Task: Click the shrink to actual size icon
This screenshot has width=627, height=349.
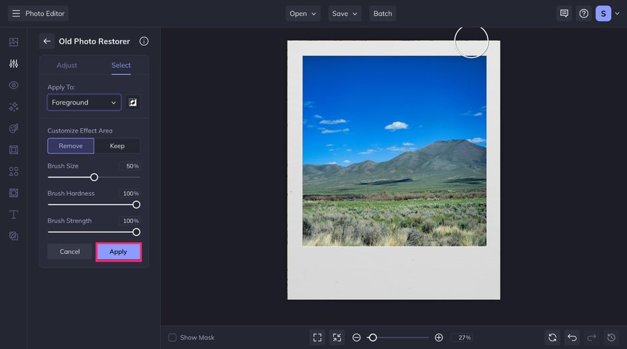Action: coord(337,338)
